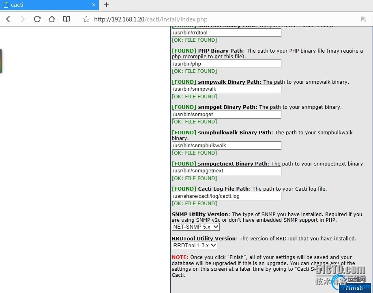
Task: Click OK: FILE FOUND under /usr/bin/snmpbulkwalk field
Action: click(194, 153)
